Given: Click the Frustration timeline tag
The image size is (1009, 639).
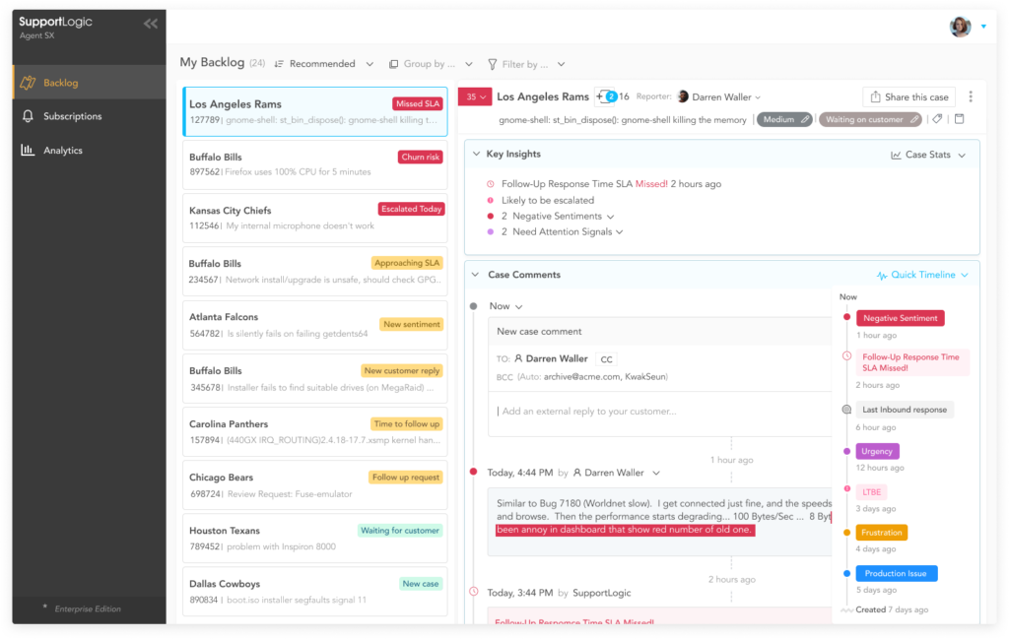Looking at the screenshot, I should [x=882, y=533].
